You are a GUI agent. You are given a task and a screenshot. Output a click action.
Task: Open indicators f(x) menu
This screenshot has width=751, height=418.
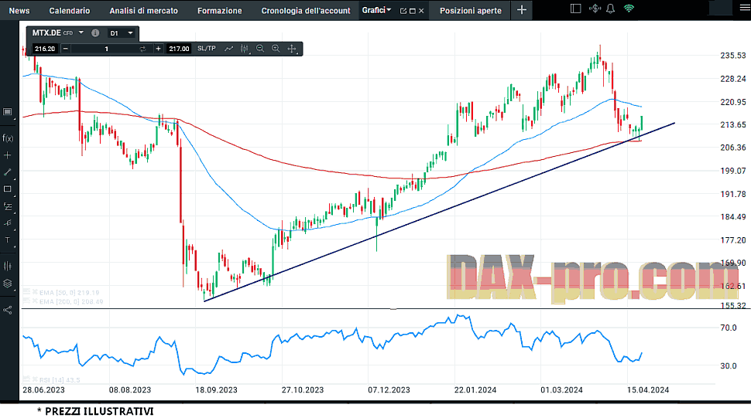(8, 138)
